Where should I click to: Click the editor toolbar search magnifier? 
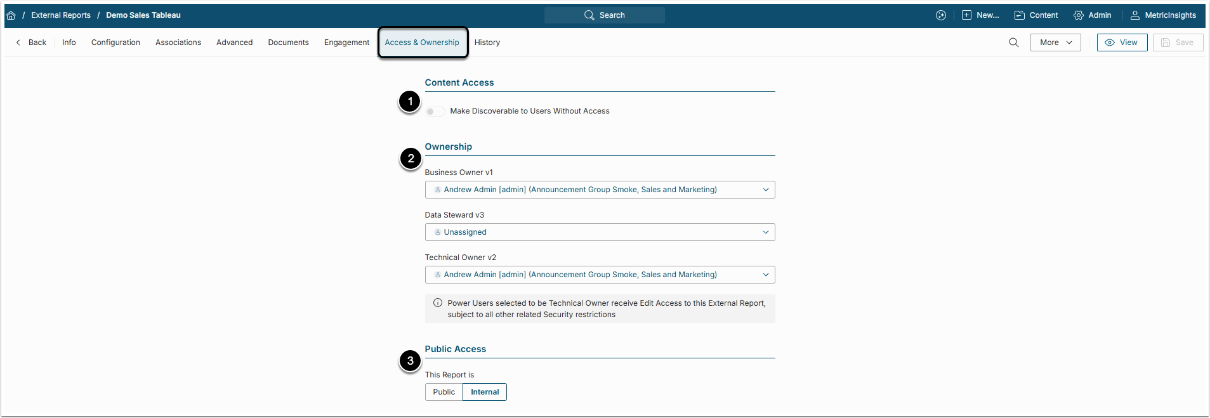click(1014, 42)
